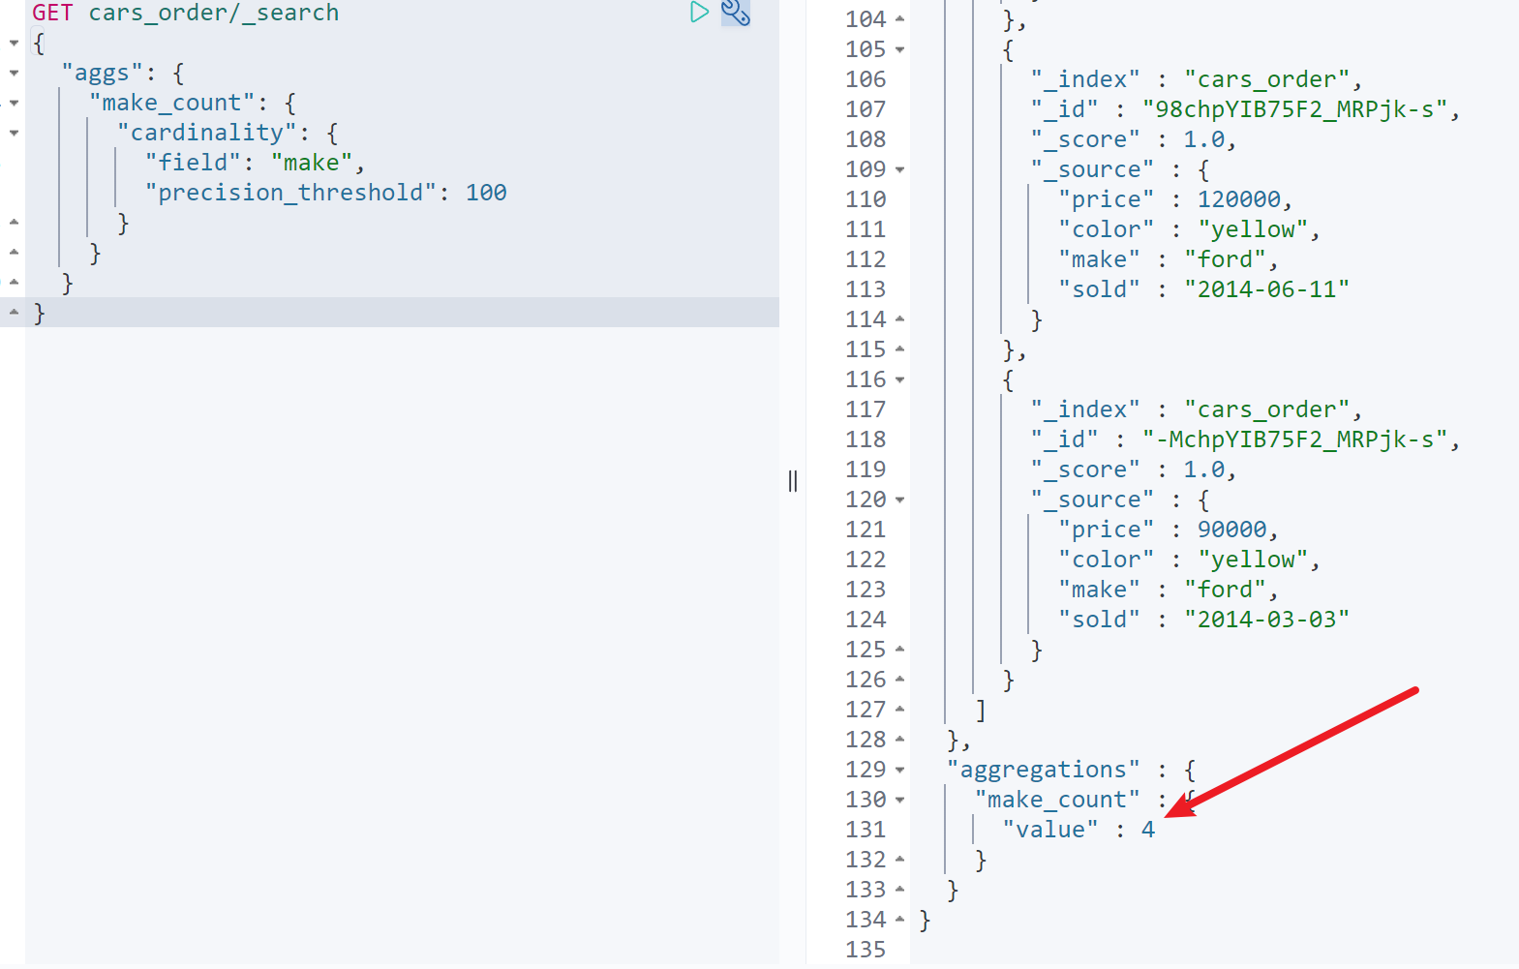This screenshot has width=1519, height=969.
Task: Fold the hit object at line 116
Action: coord(900,380)
